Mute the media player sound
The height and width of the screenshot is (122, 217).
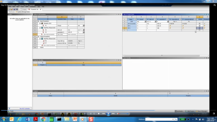pos(118,114)
